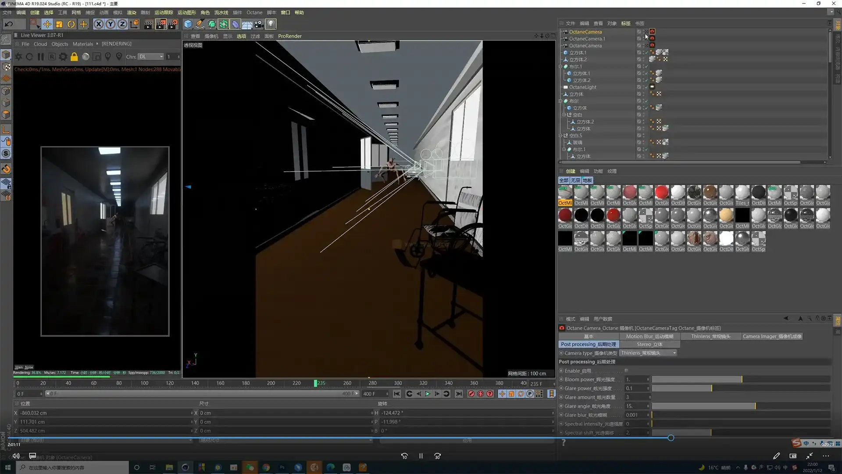Open the Chn DL channel dropdown
The height and width of the screenshot is (474, 842).
tap(151, 57)
